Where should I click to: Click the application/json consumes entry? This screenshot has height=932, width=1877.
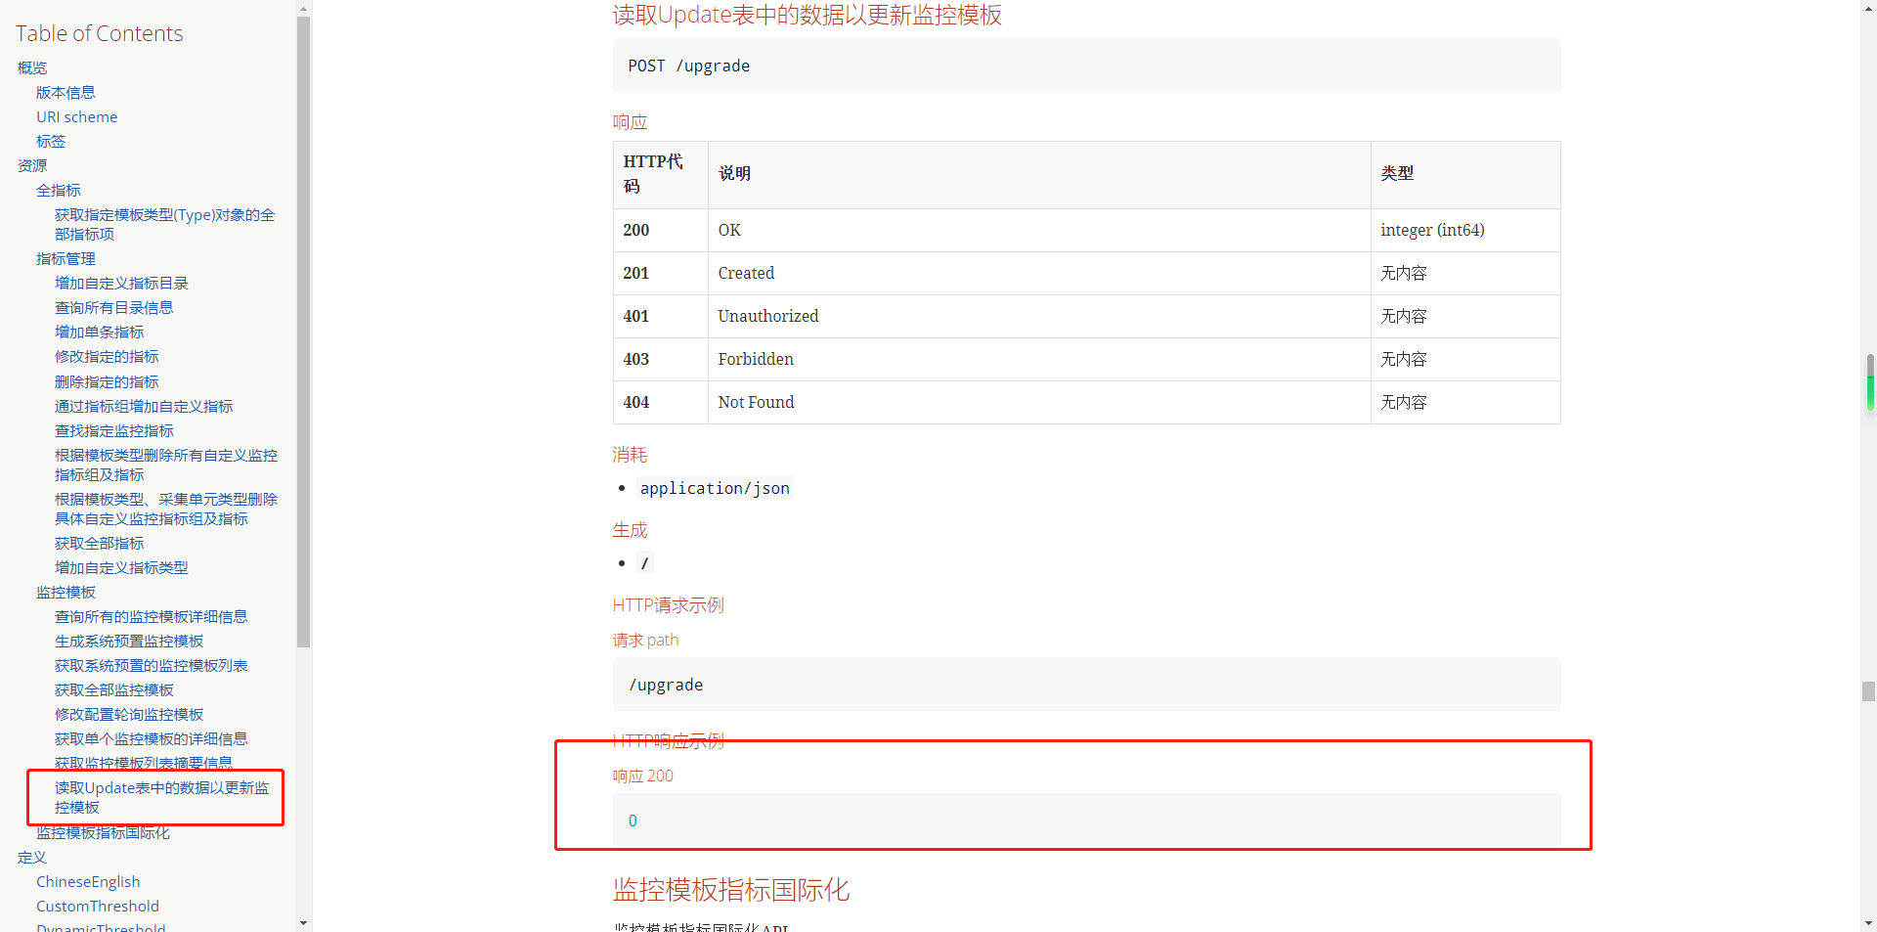click(715, 488)
